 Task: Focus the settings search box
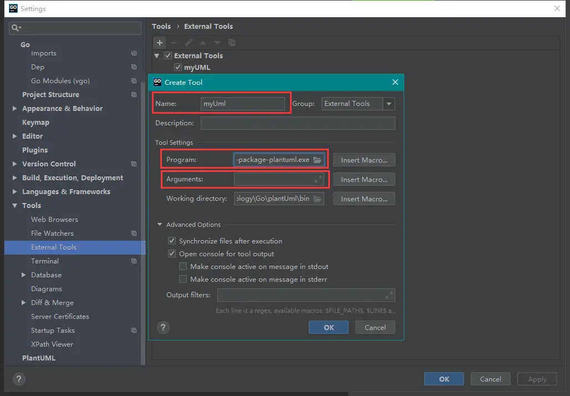[75, 28]
